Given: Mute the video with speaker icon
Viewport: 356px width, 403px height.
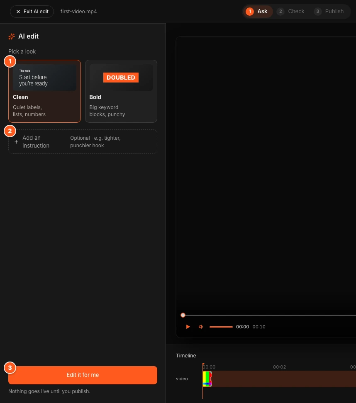Looking at the screenshot, I should pos(201,327).
